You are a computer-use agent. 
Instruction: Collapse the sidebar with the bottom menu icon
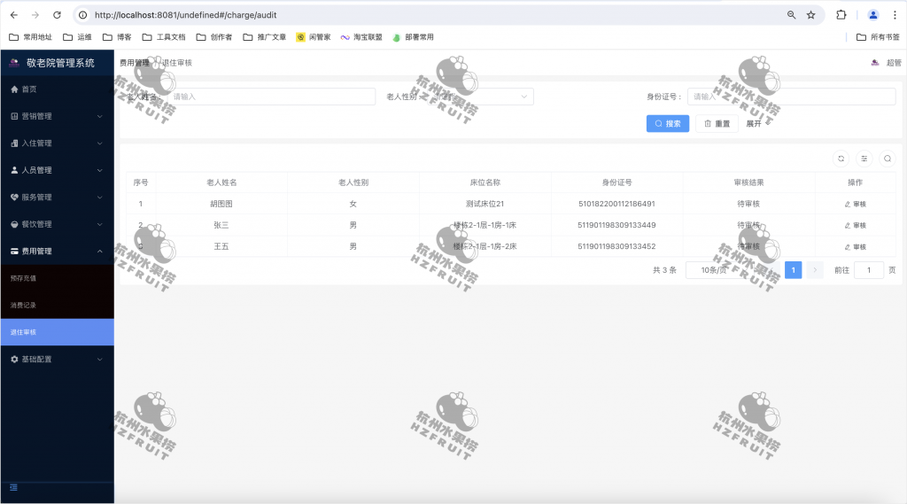[14, 488]
